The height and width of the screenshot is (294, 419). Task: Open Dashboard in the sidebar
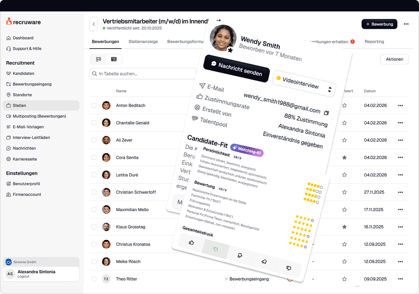coord(23,38)
